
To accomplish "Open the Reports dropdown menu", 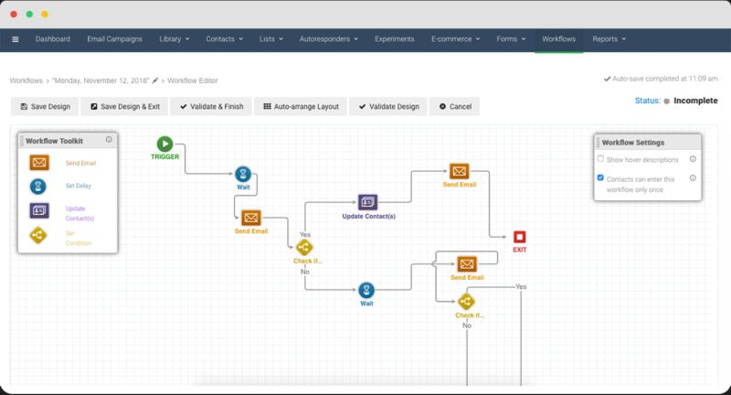I will (x=609, y=39).
